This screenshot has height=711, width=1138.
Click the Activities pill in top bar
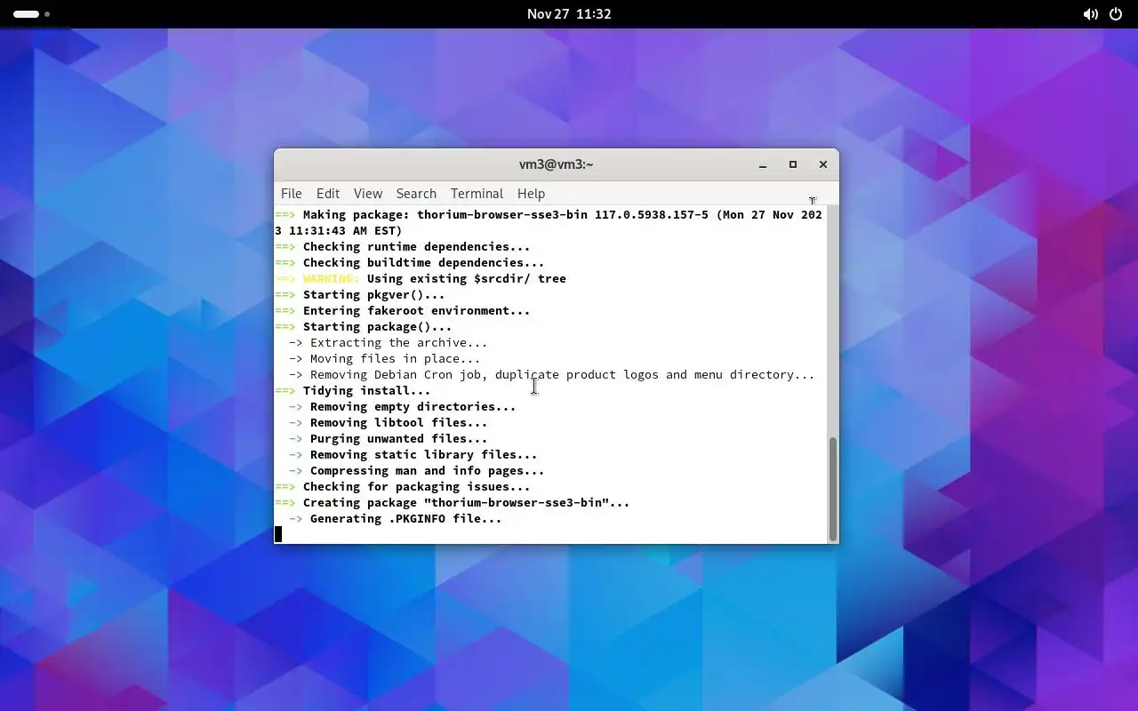31,14
